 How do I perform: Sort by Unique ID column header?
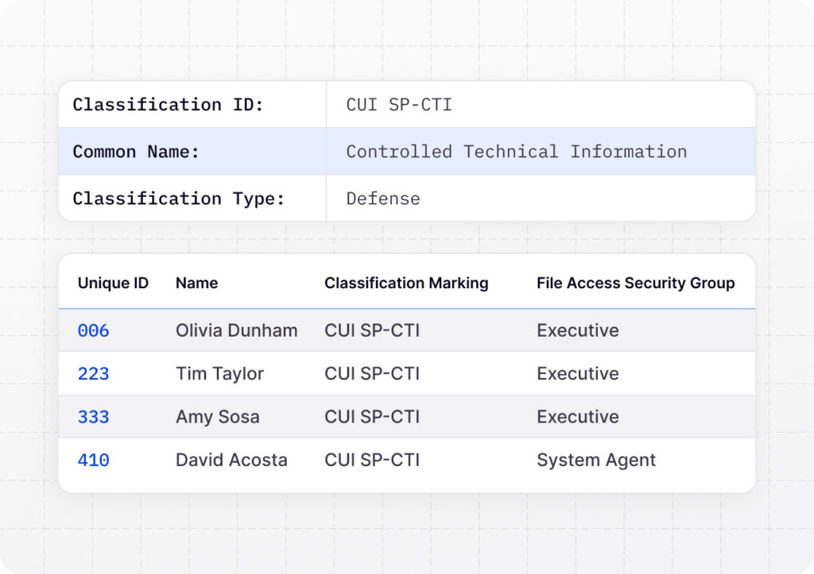click(113, 283)
